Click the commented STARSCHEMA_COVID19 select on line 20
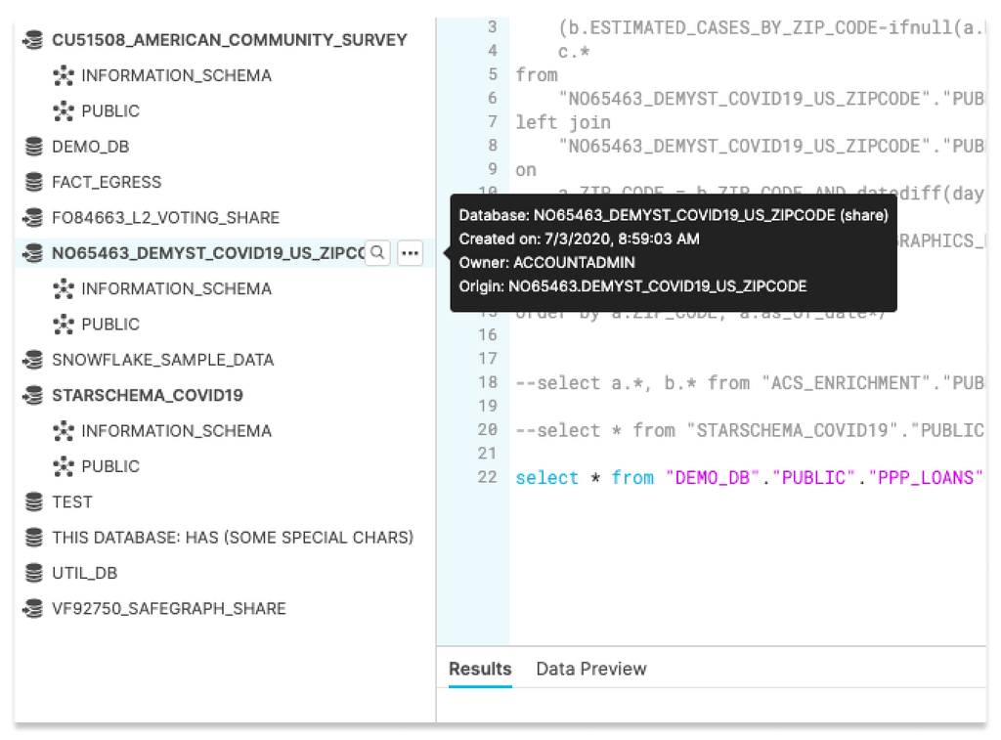 coord(750,430)
